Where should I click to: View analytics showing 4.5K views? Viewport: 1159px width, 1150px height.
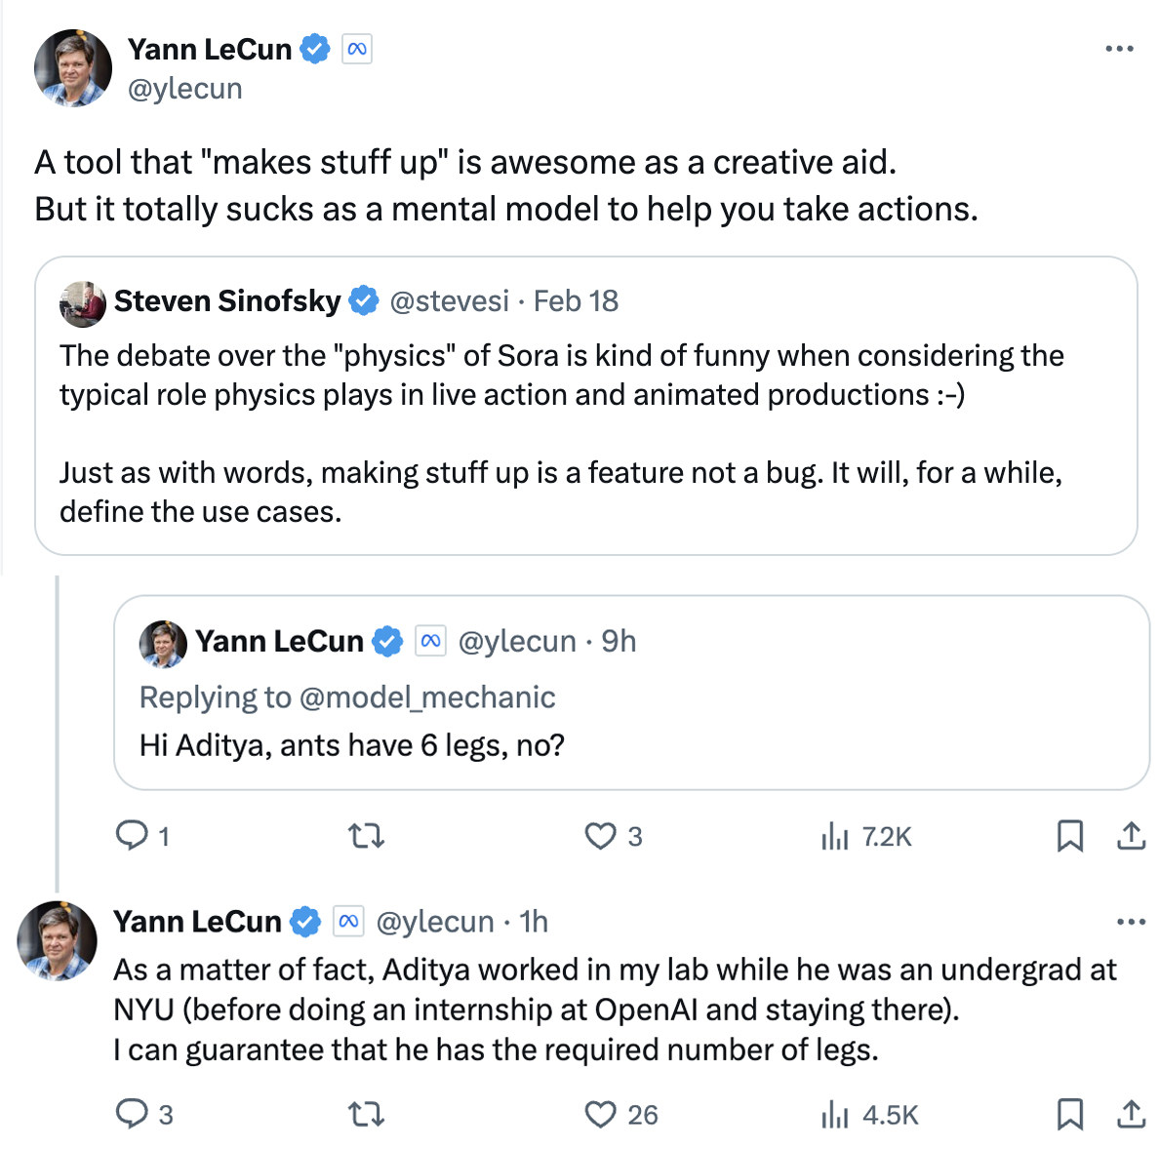click(x=869, y=1115)
